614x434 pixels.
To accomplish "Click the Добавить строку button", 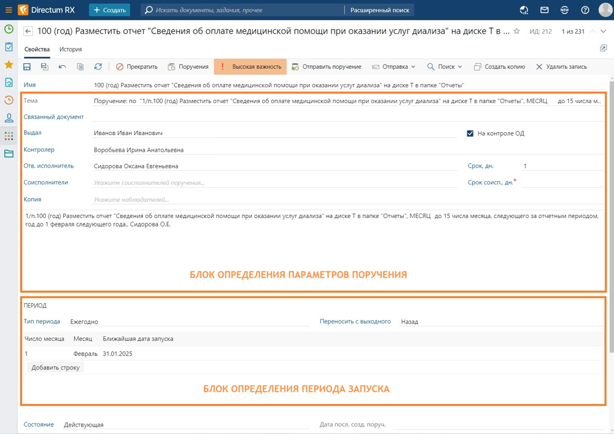I will pos(55,368).
